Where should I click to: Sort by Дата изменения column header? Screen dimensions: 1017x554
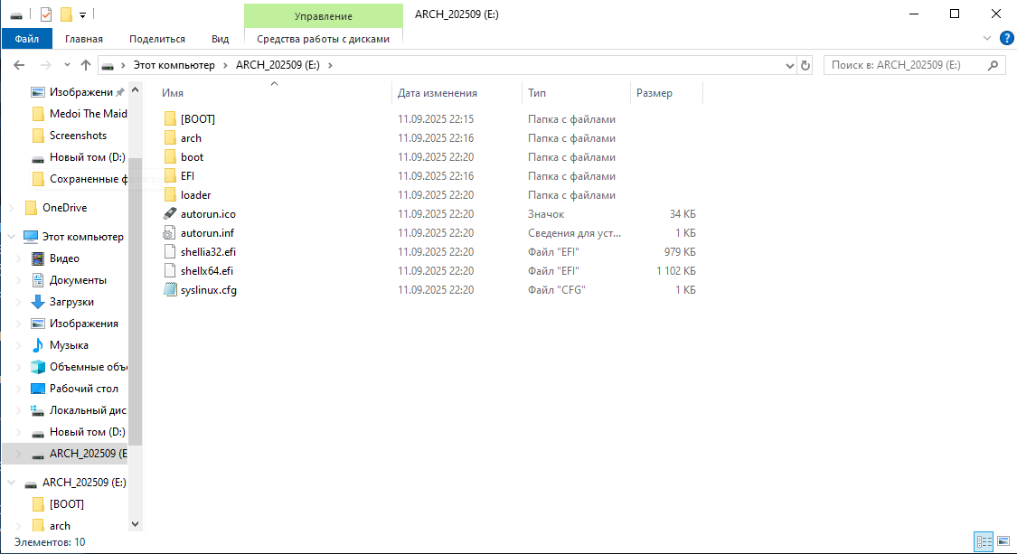(438, 93)
